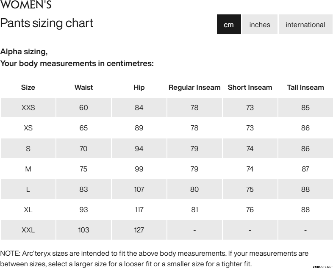Select the inches unit tab
333x268 pixels.
point(260,25)
